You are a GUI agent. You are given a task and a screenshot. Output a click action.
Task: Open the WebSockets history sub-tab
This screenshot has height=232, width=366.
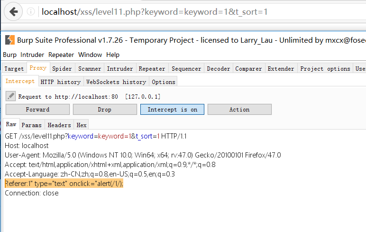(116, 82)
